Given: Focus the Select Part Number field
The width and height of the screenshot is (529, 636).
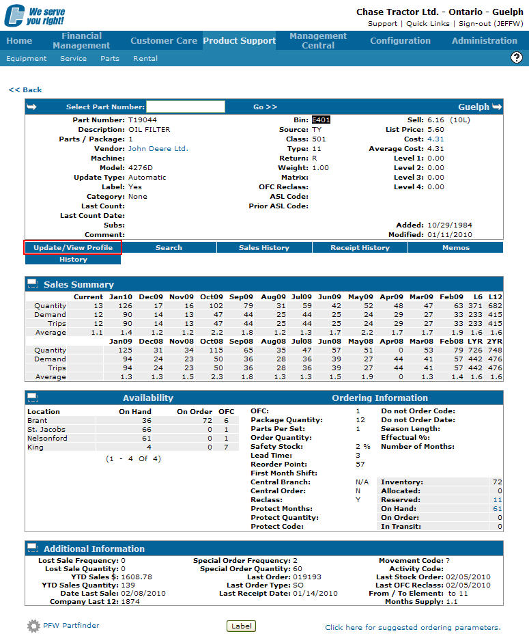Looking at the screenshot, I should (186, 107).
